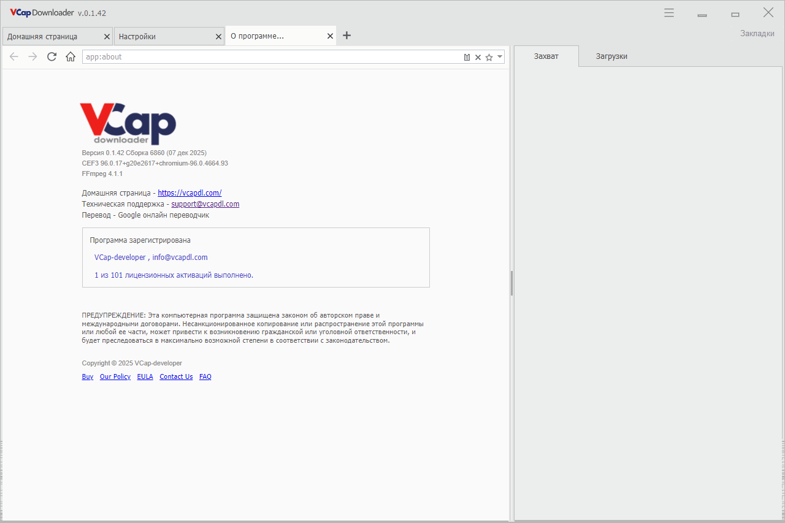Close the Настройки tab
This screenshot has height=523, width=785.
[218, 37]
